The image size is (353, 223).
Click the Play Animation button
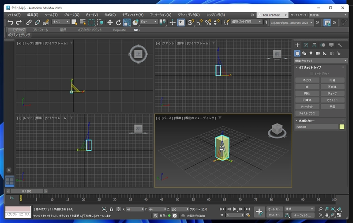(235, 209)
